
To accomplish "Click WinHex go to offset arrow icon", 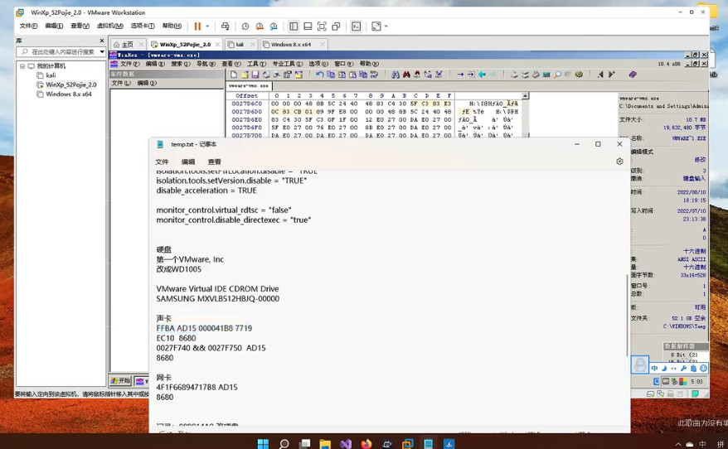I will [x=460, y=75].
